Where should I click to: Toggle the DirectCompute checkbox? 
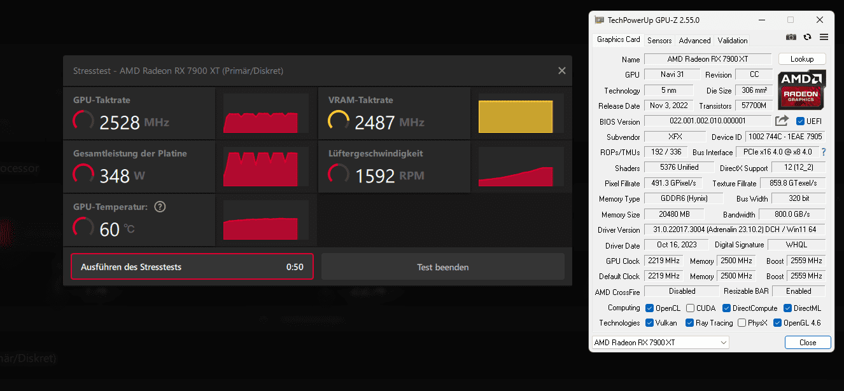click(726, 308)
